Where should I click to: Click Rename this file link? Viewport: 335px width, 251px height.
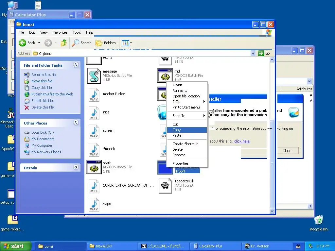click(x=44, y=75)
